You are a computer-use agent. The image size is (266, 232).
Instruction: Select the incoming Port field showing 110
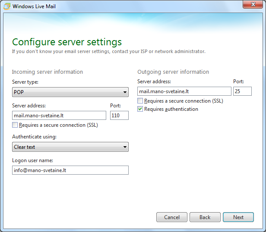click(x=119, y=116)
